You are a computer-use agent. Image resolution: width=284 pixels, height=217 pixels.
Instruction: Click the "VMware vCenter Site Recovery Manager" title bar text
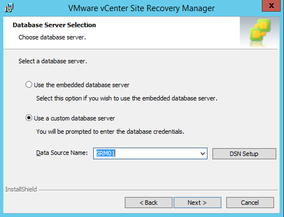point(141,8)
